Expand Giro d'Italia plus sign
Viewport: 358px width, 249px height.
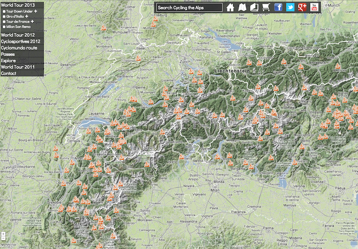pyautogui.click(x=27, y=16)
